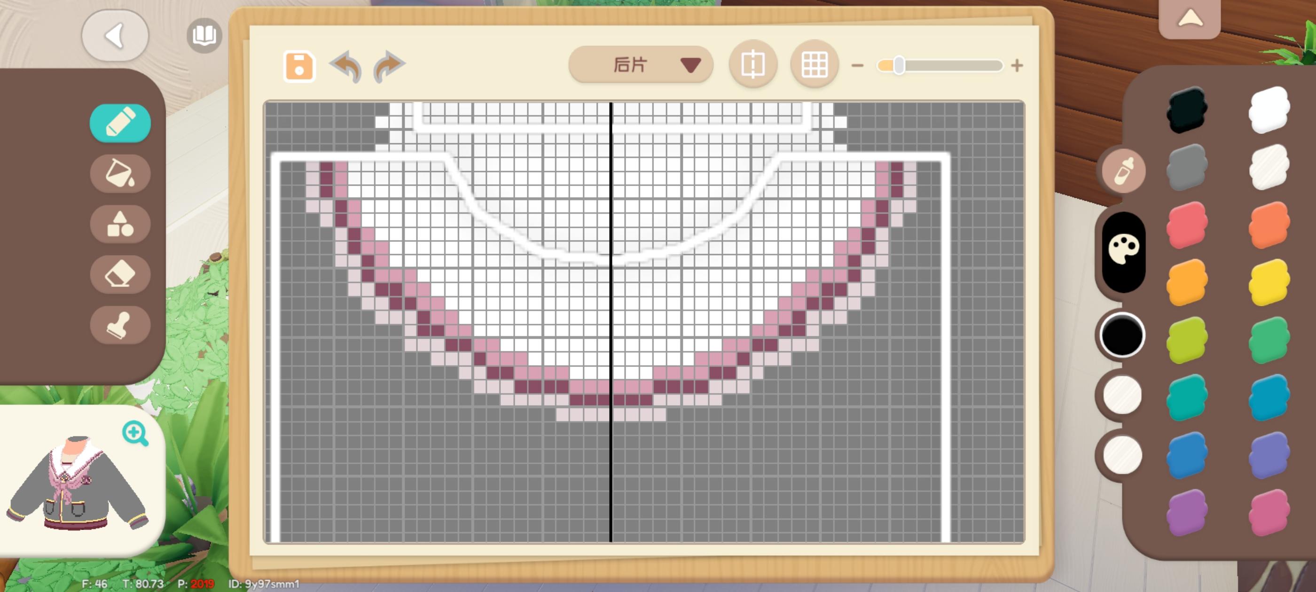Go back using the arrow button
1316x592 pixels.
pyautogui.click(x=115, y=36)
